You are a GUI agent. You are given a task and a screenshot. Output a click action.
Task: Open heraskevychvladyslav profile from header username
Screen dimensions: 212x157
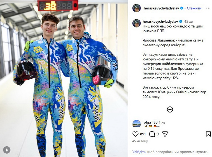[161, 8]
